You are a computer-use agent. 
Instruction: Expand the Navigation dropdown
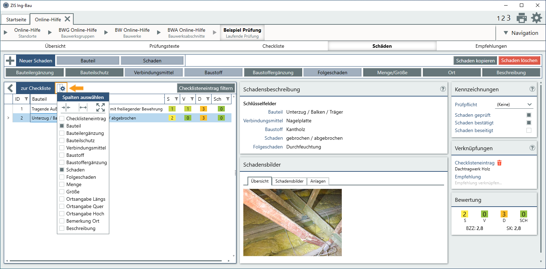pos(521,33)
